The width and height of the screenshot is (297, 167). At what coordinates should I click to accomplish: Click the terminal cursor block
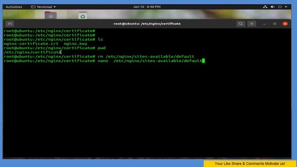tap(203, 61)
